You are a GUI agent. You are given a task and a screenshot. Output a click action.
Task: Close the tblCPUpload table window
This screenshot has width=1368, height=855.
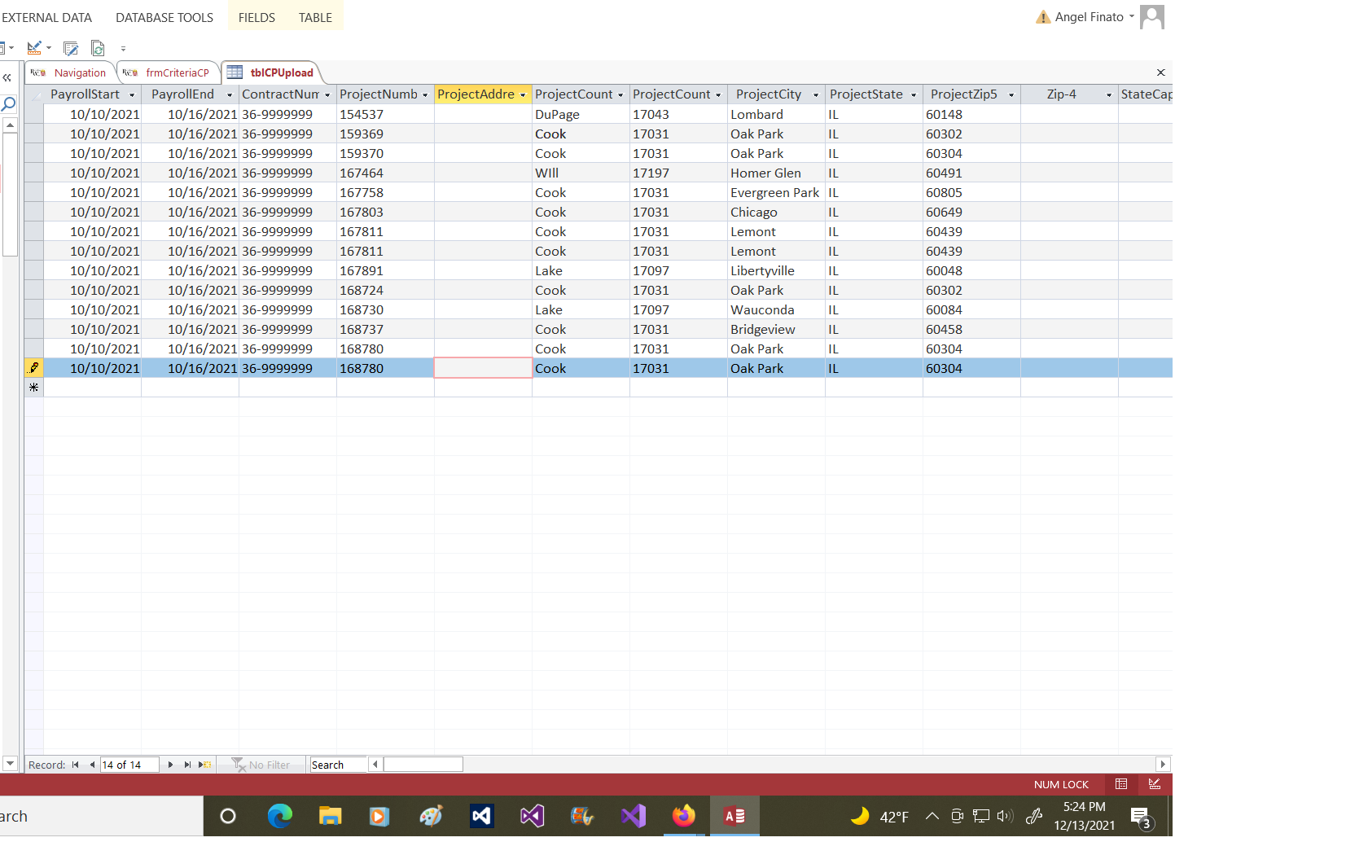pyautogui.click(x=1160, y=72)
